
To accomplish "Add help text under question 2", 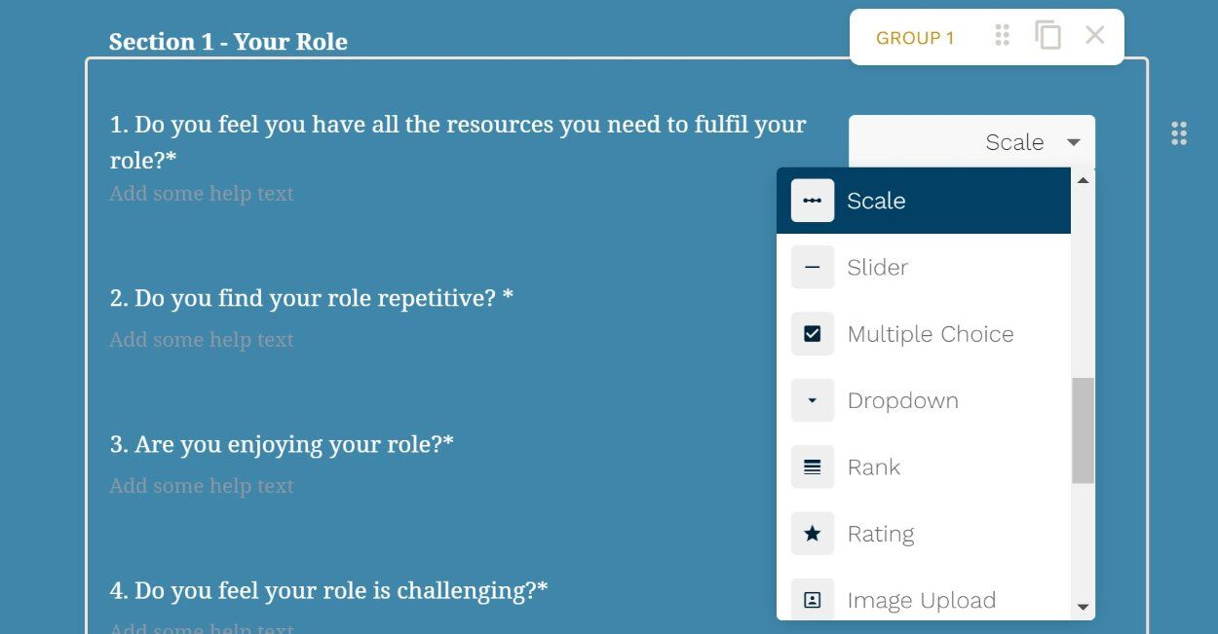I will (202, 340).
